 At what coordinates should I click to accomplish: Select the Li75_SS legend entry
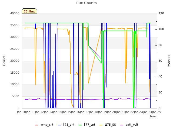point(108,125)
